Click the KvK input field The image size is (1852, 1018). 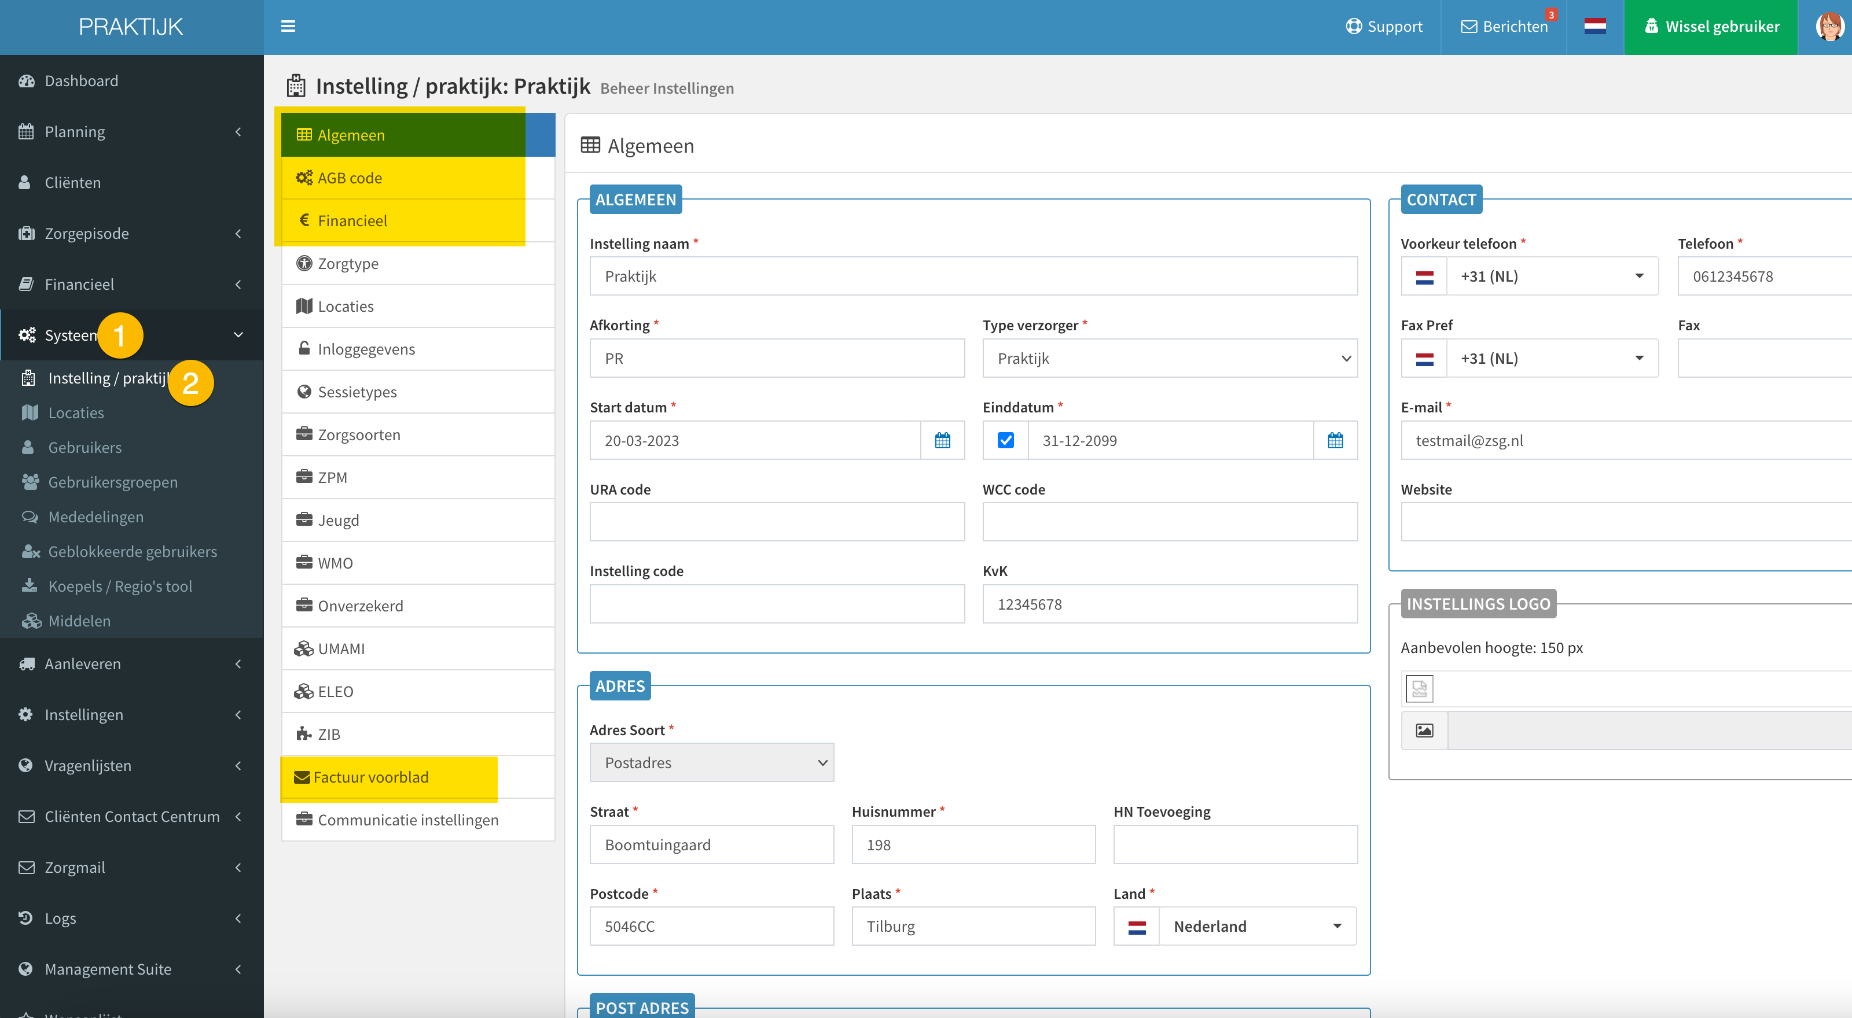(x=1170, y=604)
